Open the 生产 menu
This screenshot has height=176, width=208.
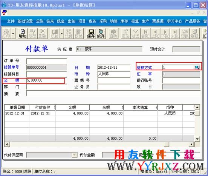[x=145, y=21]
